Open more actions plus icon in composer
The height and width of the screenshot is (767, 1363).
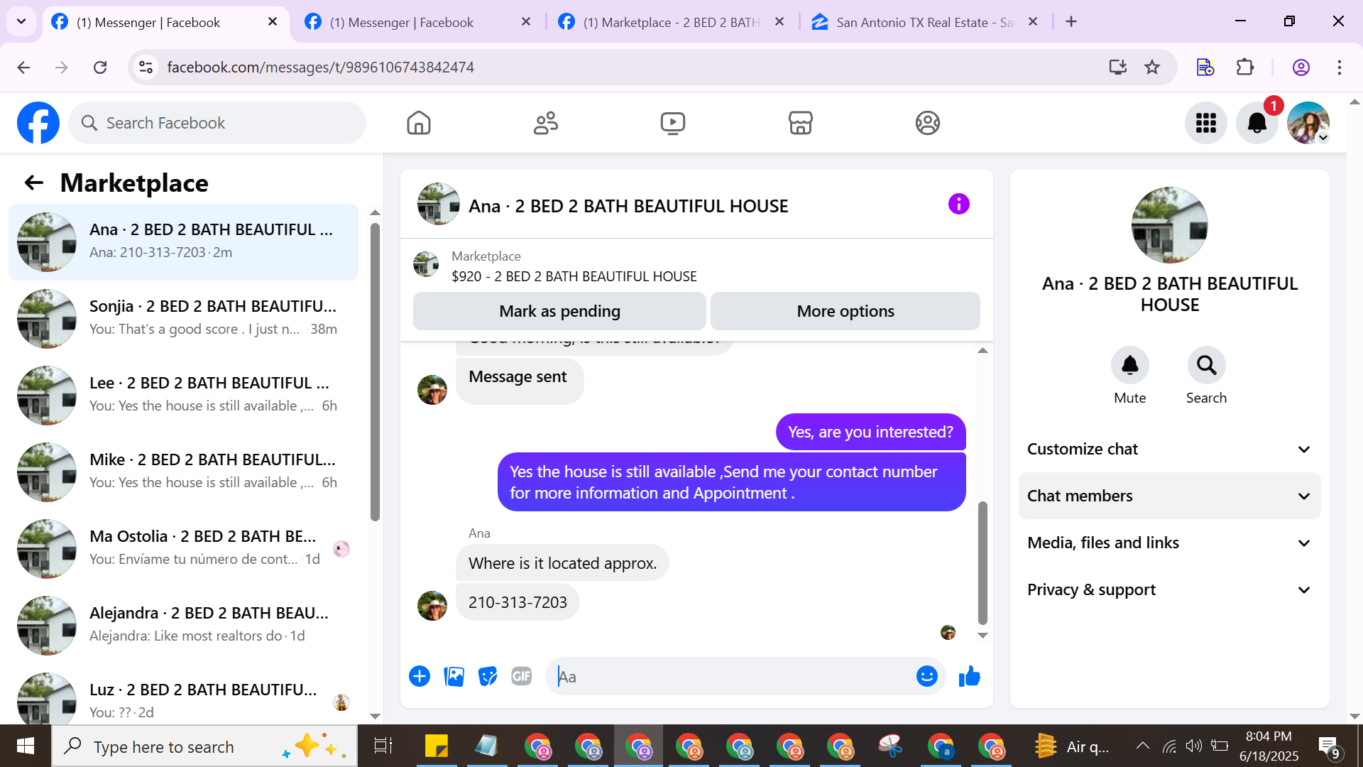(420, 676)
